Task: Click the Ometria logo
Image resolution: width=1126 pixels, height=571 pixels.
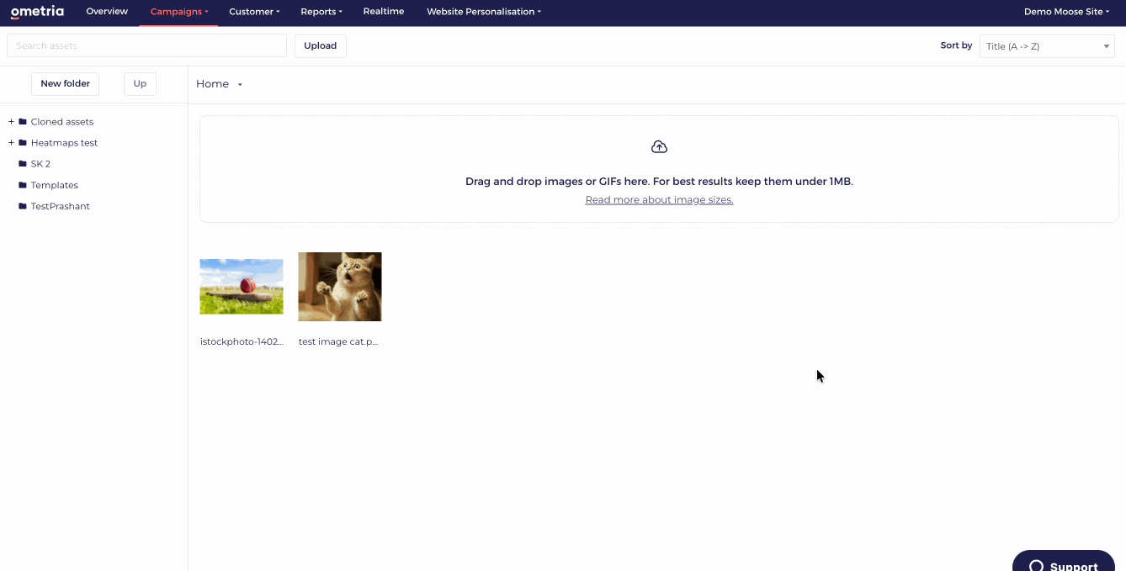Action: [37, 12]
